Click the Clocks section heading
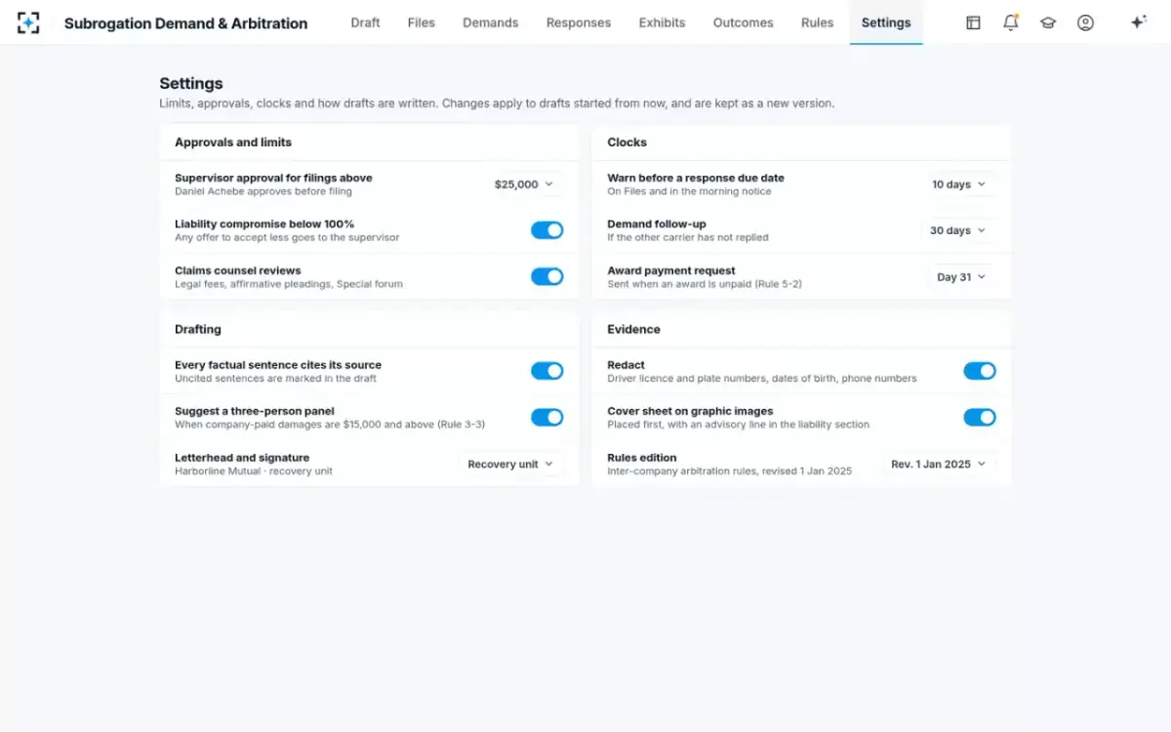This screenshot has width=1171, height=732. click(x=627, y=142)
